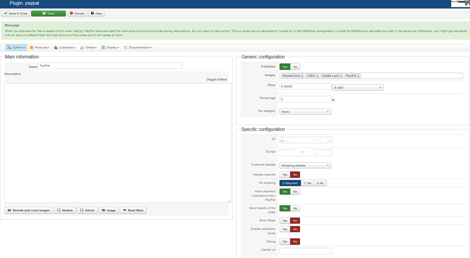470x258 pixels.
Task: Open the $ USD currency dropdown
Action: pos(358,87)
